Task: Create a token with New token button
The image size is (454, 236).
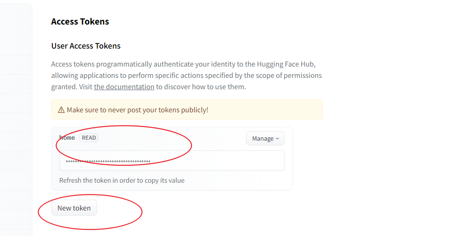Action: tap(74, 208)
